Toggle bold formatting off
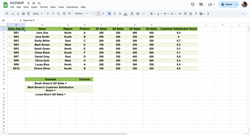 click(109, 14)
